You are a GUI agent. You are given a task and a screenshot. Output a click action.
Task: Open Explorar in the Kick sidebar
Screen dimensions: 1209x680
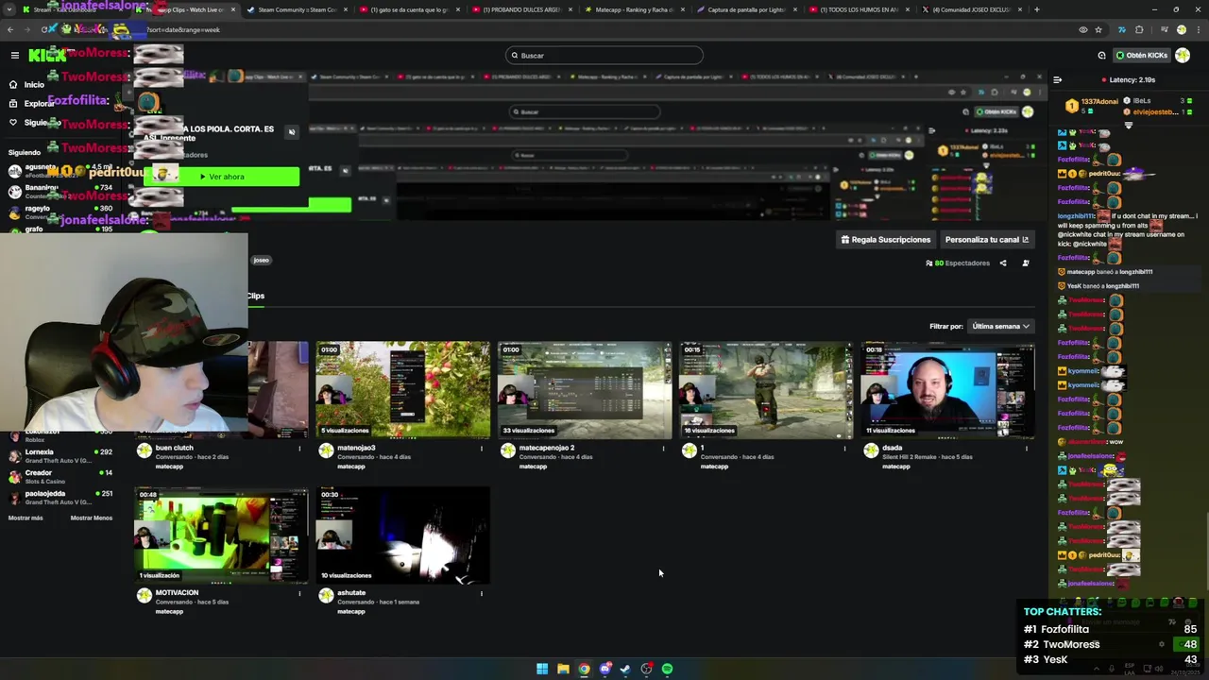[32, 104]
